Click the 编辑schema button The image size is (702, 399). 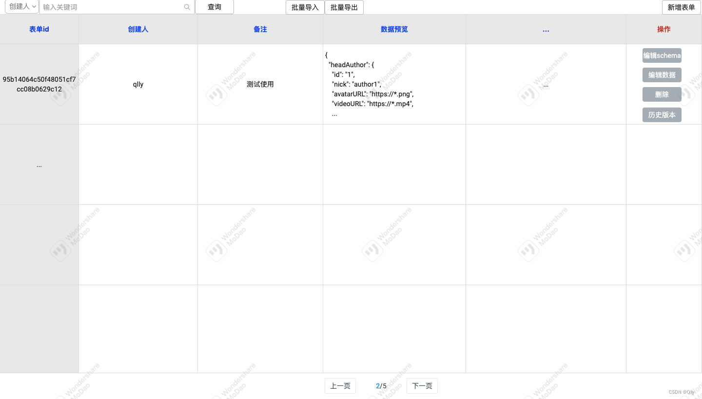(x=662, y=55)
